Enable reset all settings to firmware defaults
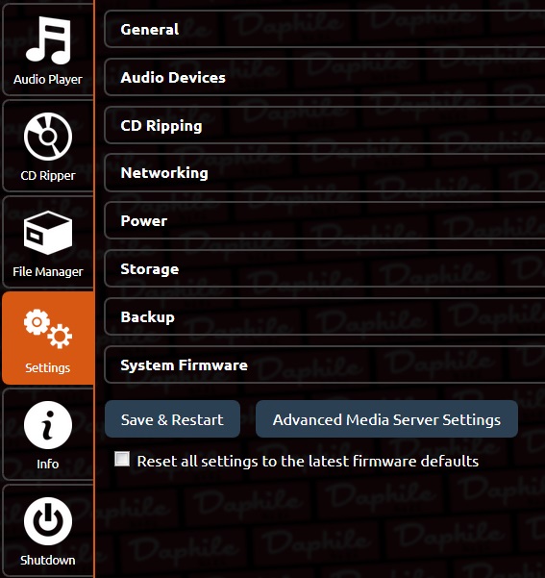 point(122,460)
